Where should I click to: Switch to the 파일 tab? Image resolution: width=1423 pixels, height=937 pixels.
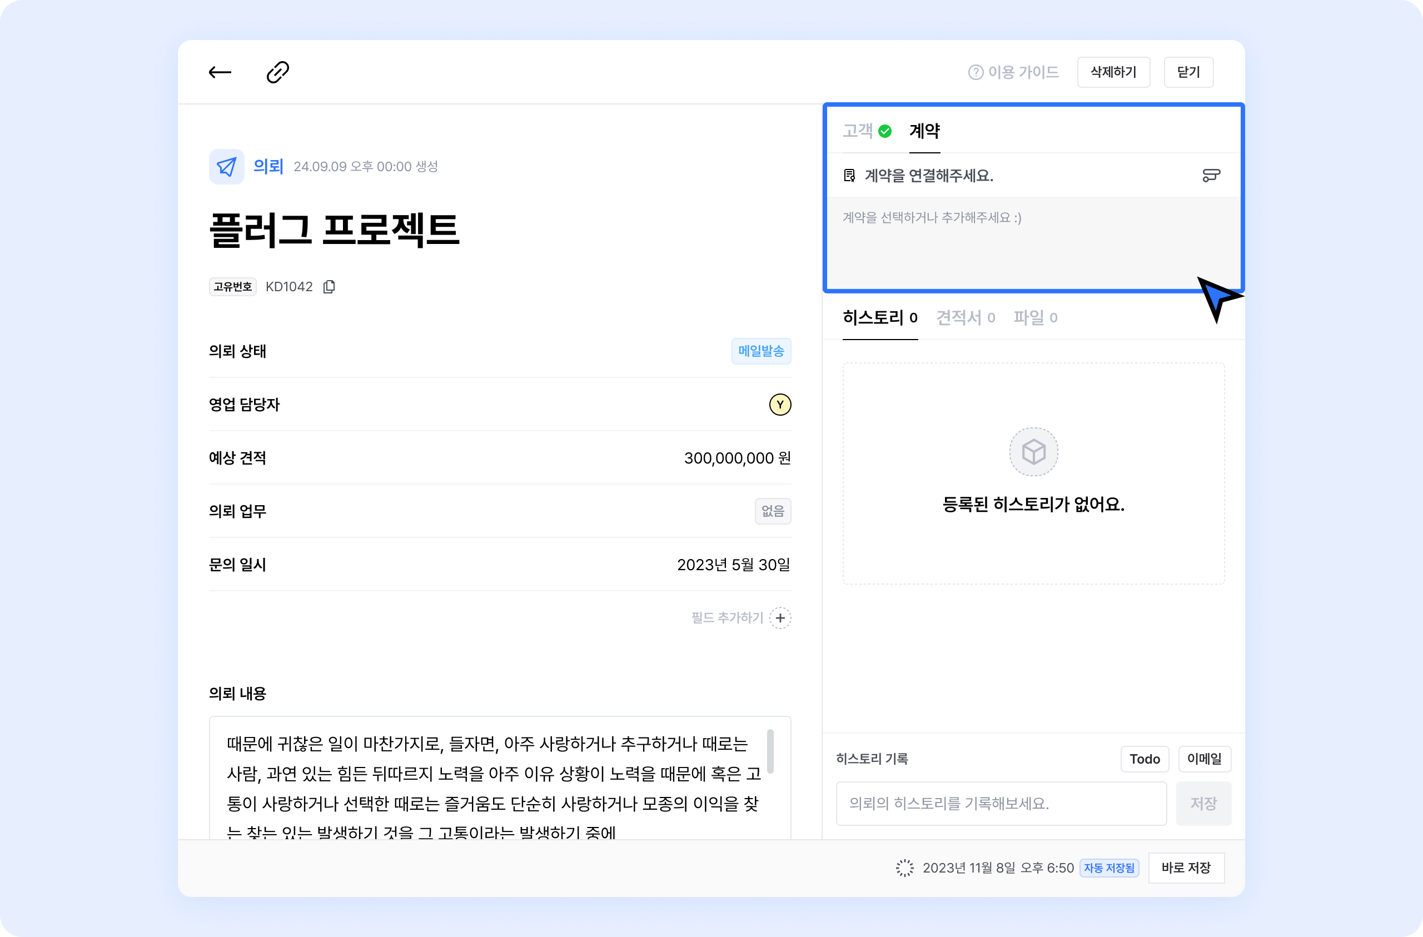[1034, 317]
